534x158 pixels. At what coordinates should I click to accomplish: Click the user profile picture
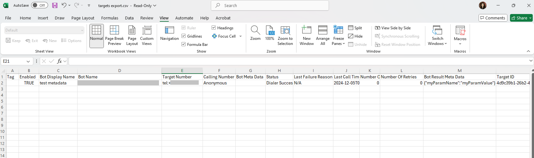[x=483, y=5]
